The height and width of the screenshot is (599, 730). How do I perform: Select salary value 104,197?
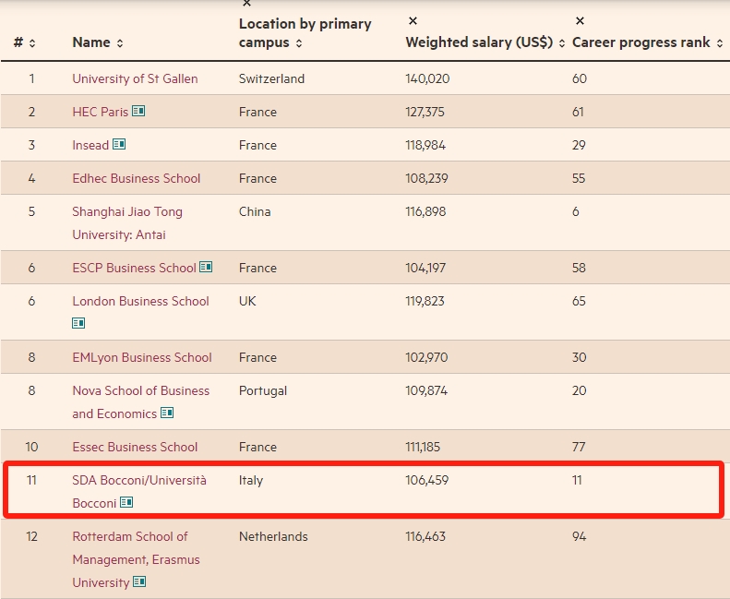(x=425, y=268)
